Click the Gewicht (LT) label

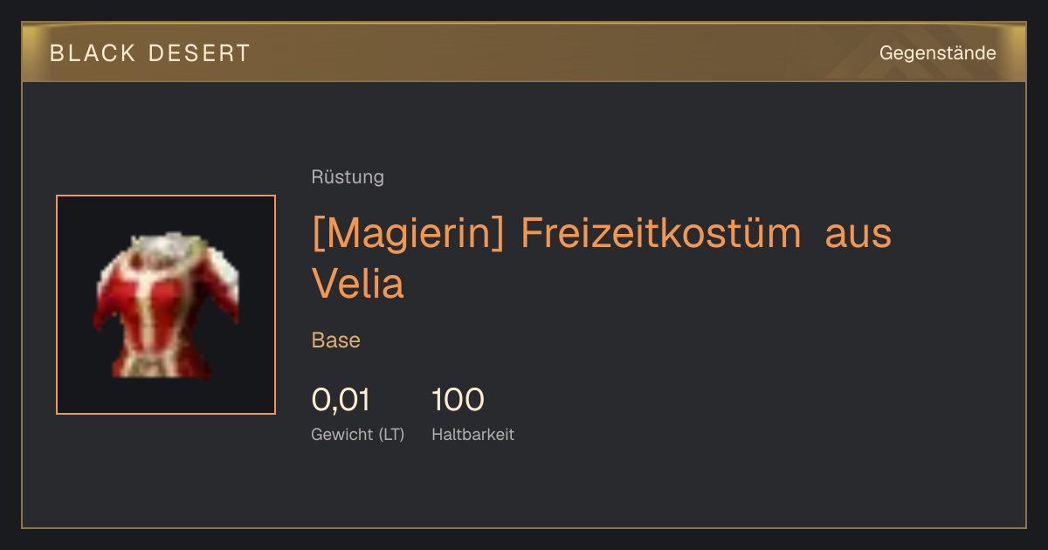(x=358, y=434)
